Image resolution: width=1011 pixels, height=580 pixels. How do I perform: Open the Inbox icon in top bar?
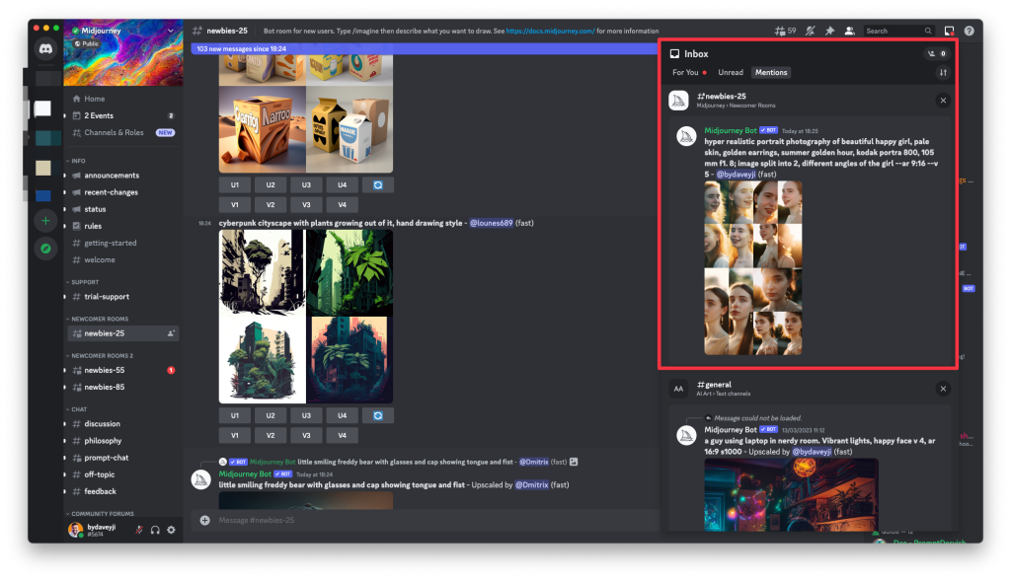(949, 31)
